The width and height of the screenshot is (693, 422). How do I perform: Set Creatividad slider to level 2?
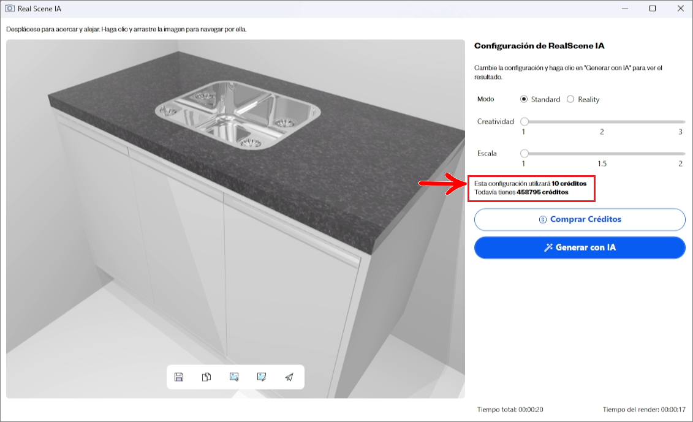pos(602,122)
